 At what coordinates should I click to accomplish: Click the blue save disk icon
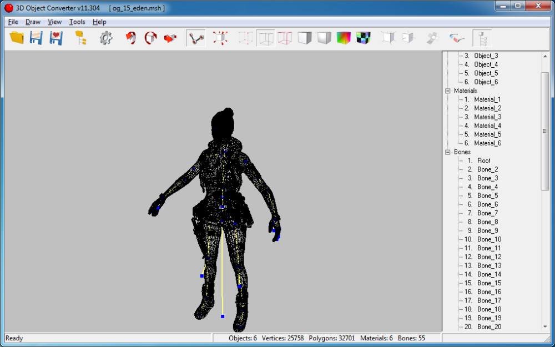36,38
